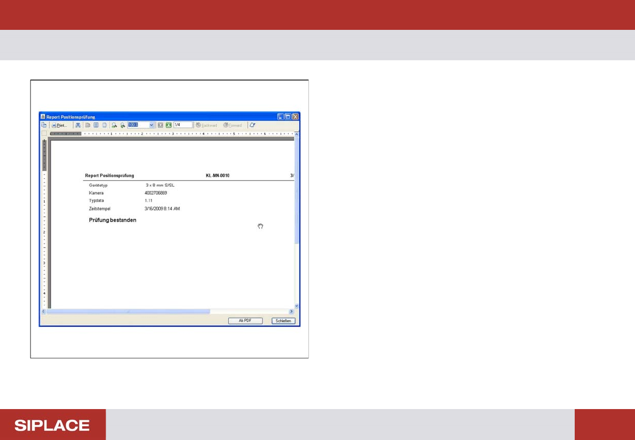The image size is (635, 440).
Task: Click the Backward navigation button
Action: 207,125
